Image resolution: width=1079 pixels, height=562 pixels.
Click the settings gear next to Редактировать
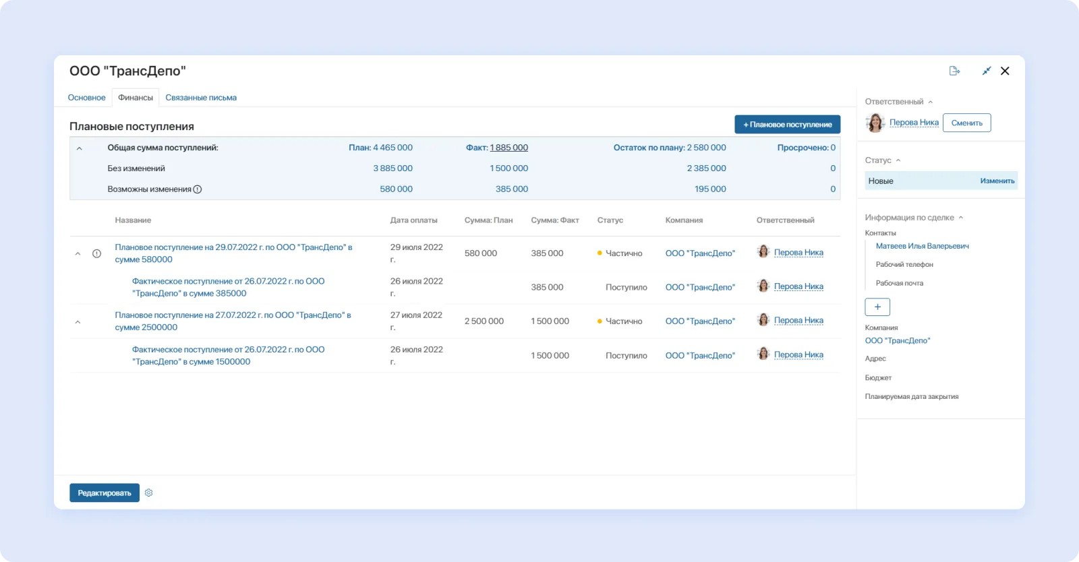coord(149,493)
